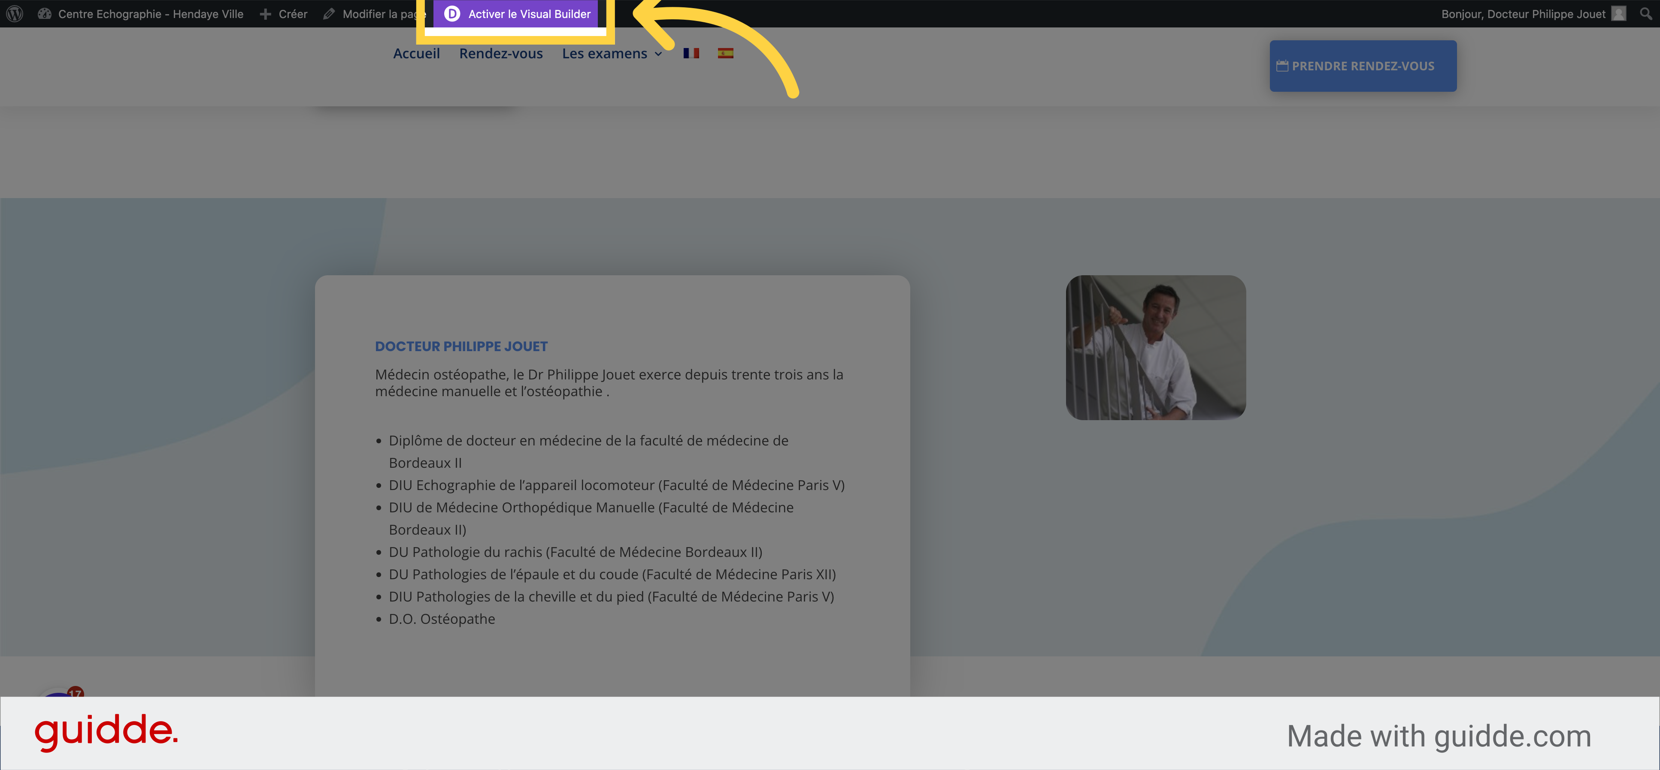1660x770 pixels.
Task: Click Modifier la page in admin bar
Action: (x=374, y=14)
